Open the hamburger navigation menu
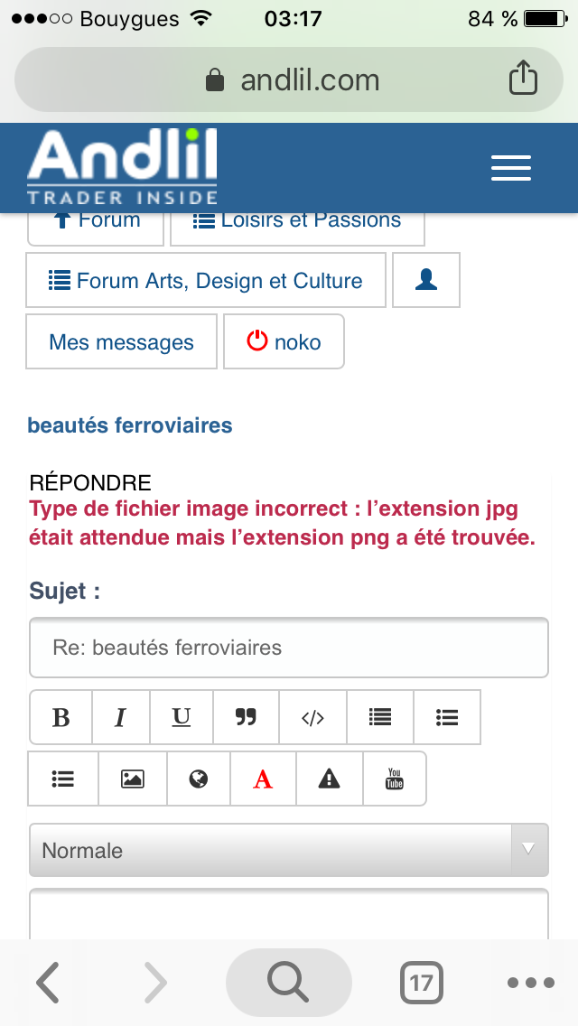The image size is (578, 1026). [x=510, y=168]
